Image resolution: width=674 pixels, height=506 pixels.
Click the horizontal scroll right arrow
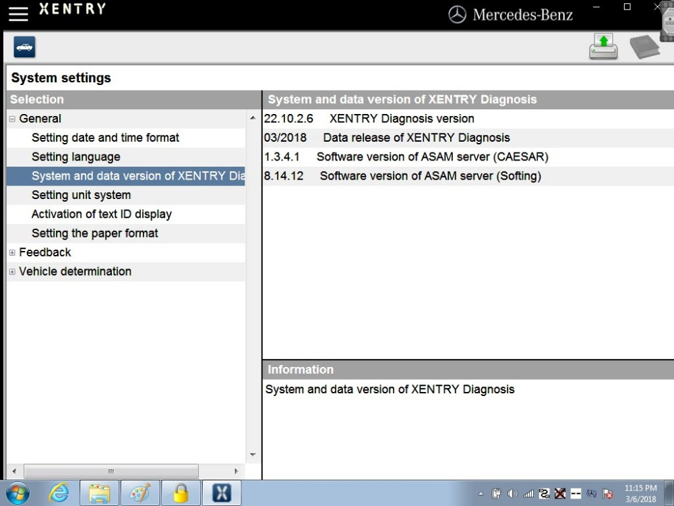[236, 471]
